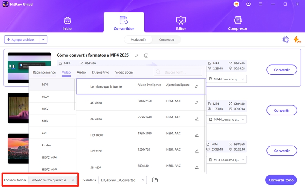This screenshot has width=305, height=187.
Task: Choose HEVC_MKV in the format list
Action: 51,170
